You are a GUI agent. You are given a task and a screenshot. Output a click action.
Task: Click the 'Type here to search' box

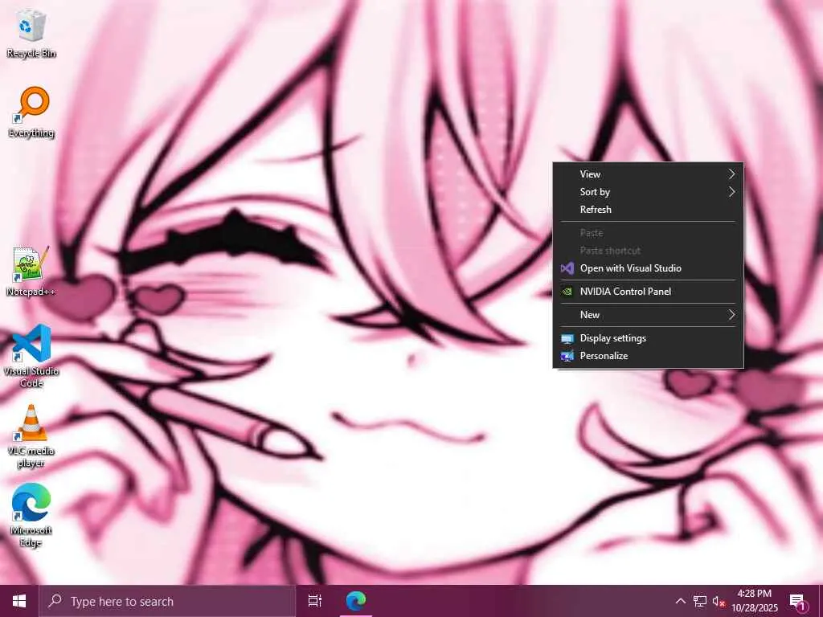pyautogui.click(x=167, y=601)
